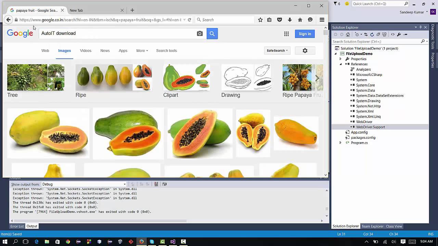Toggle the Solution Explorer auto-hide pin
The height and width of the screenshot is (246, 438).
(x=421, y=27)
